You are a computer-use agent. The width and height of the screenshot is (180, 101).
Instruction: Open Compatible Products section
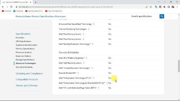[27, 79]
